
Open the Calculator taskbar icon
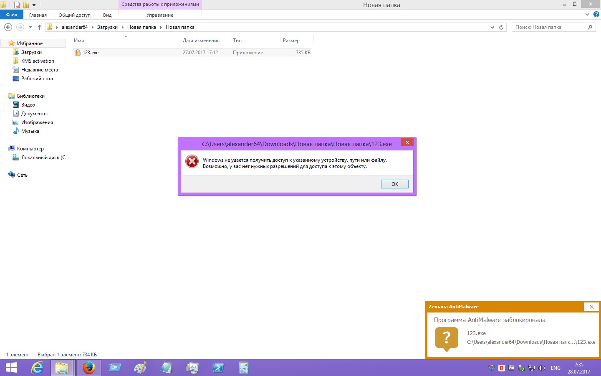(x=244, y=368)
